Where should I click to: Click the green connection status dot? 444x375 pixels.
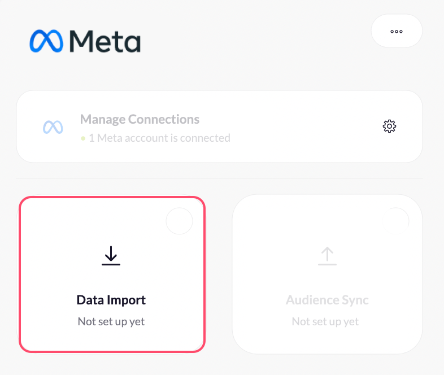[x=83, y=138]
